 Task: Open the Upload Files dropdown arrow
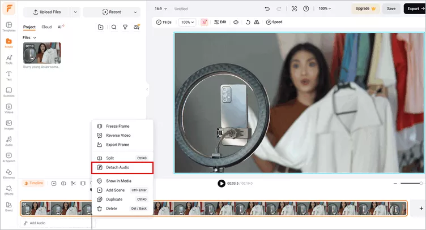click(75, 12)
